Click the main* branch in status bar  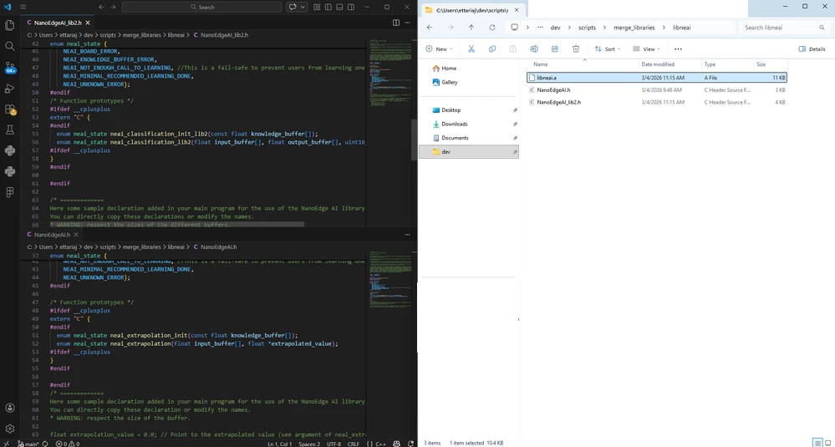(x=28, y=444)
